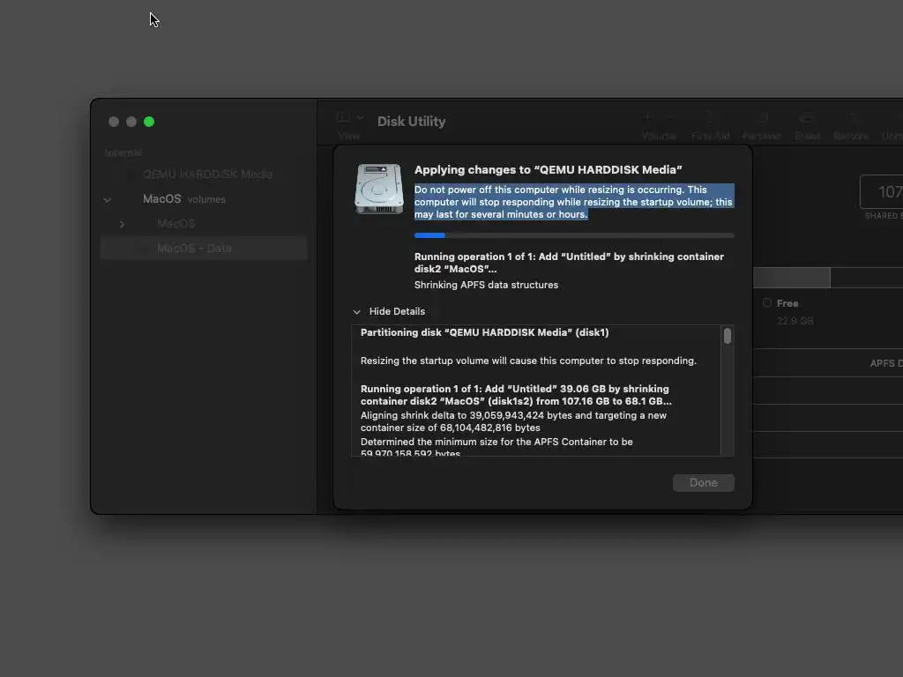Click the minus Volume remove icon
This screenshot has width=903, height=677.
click(x=670, y=117)
